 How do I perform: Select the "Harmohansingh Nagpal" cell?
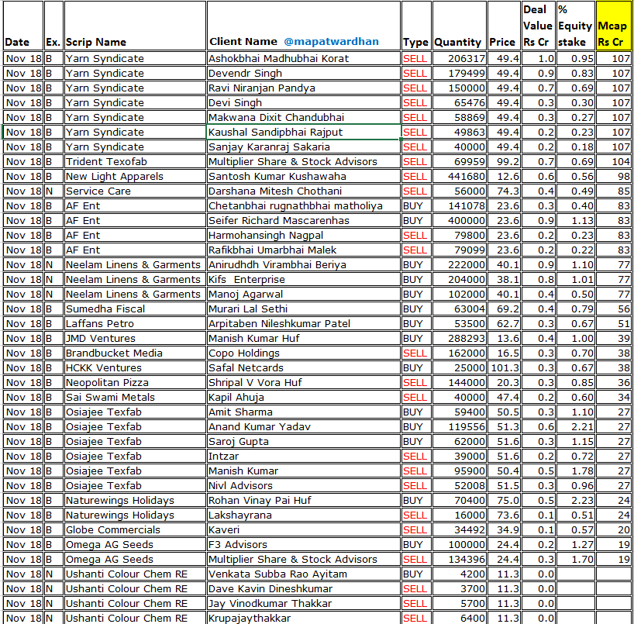click(304, 236)
